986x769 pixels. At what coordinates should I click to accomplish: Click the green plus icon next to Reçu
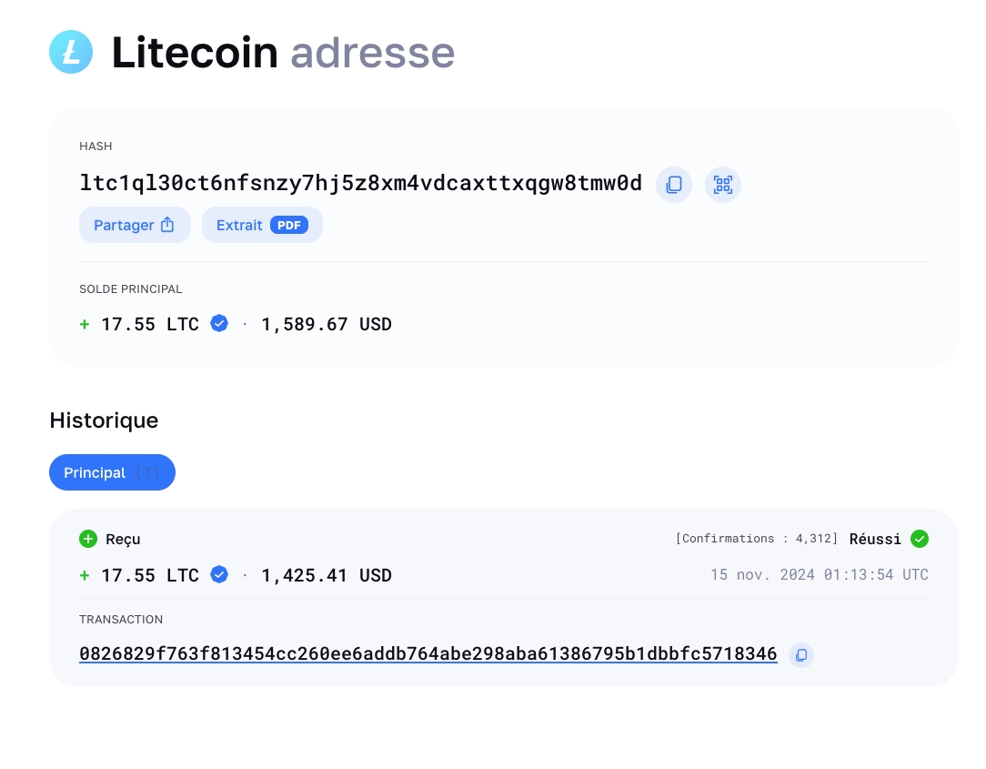tap(88, 539)
